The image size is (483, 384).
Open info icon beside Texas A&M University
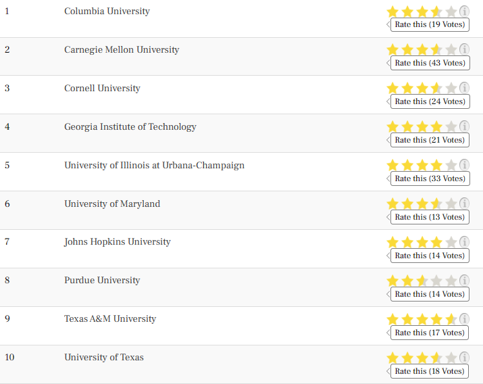tap(464, 319)
